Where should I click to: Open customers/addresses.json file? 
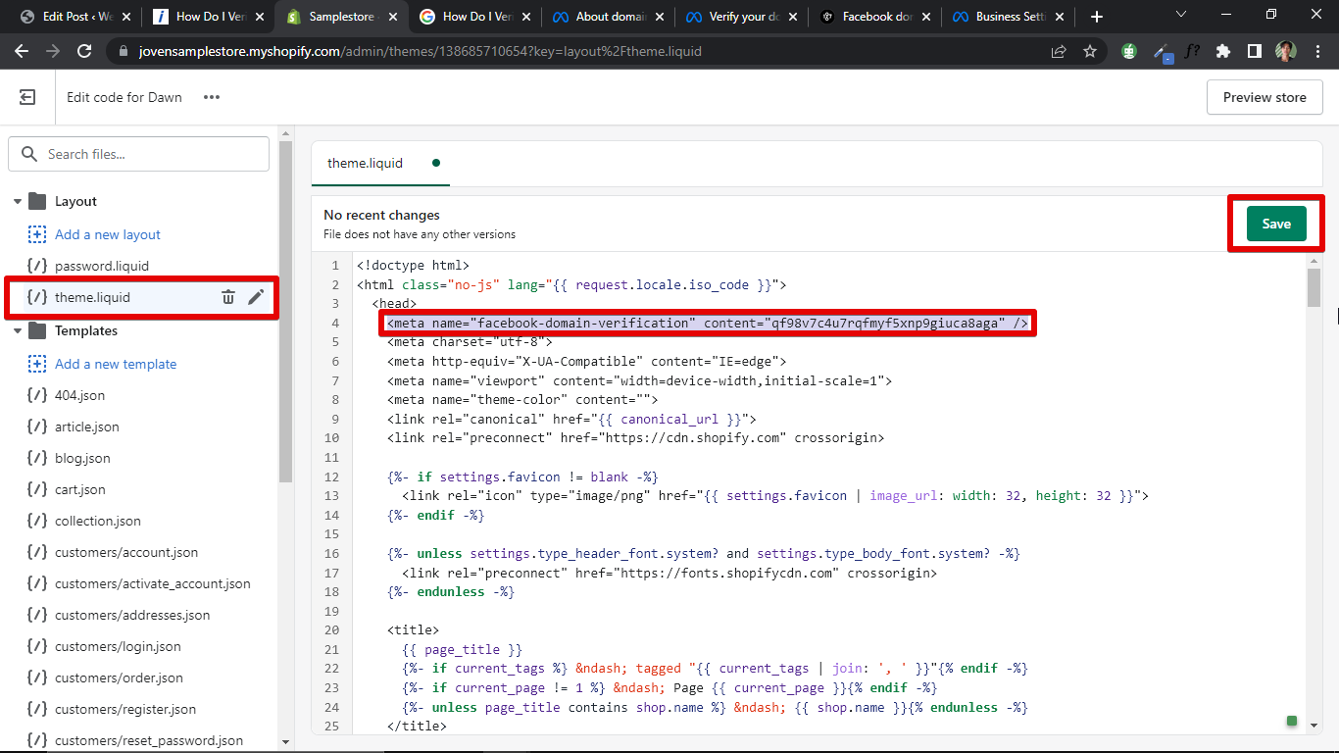[132, 615]
